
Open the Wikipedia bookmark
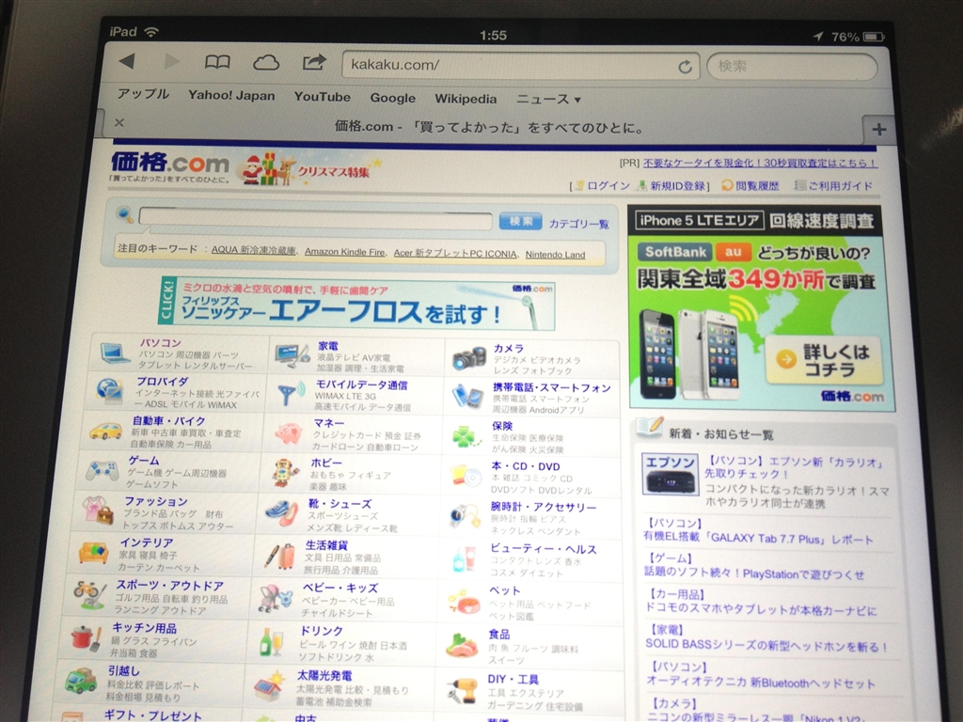click(x=466, y=99)
